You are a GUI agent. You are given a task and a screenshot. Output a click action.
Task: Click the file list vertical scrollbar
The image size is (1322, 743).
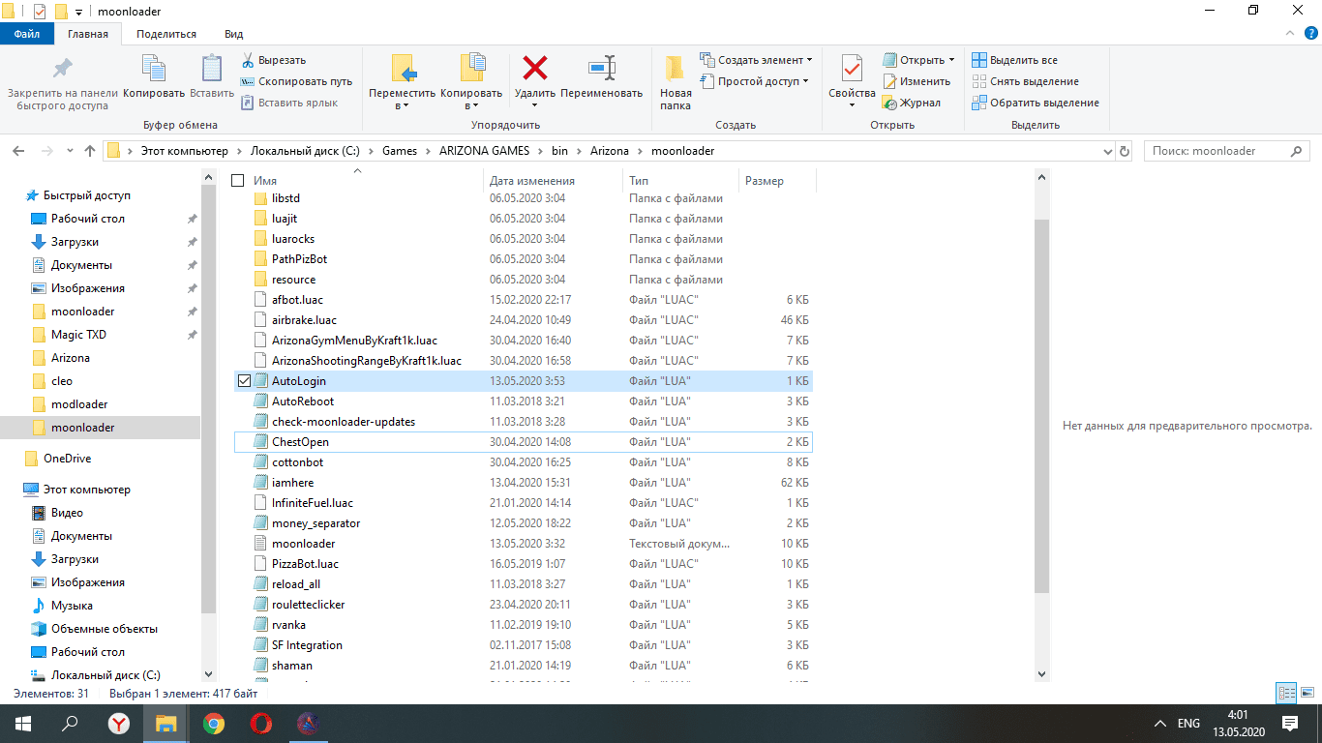(x=1041, y=406)
